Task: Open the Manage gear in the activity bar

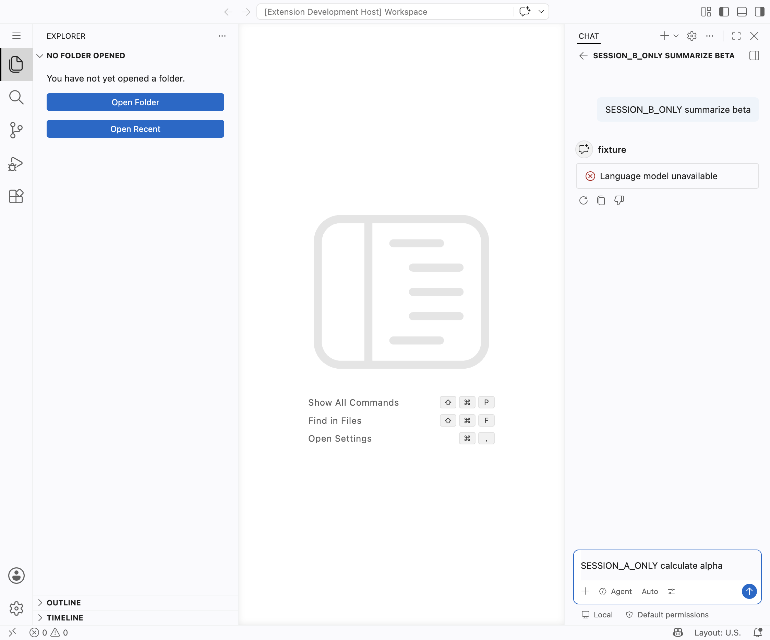Action: (x=16, y=608)
